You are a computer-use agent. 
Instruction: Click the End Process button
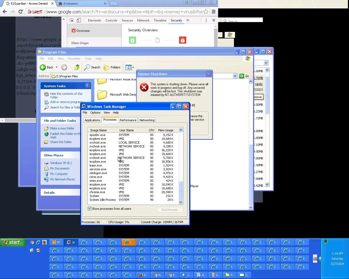(170, 210)
